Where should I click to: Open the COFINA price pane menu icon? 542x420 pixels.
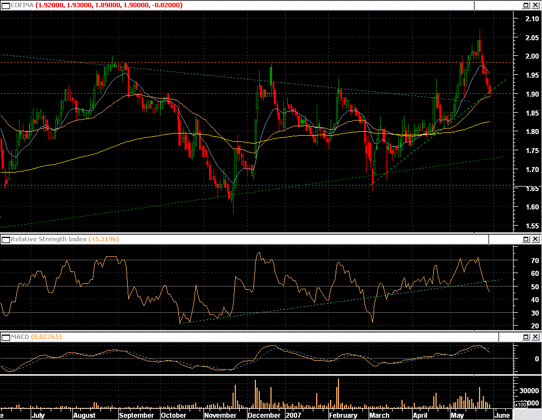coord(6,5)
